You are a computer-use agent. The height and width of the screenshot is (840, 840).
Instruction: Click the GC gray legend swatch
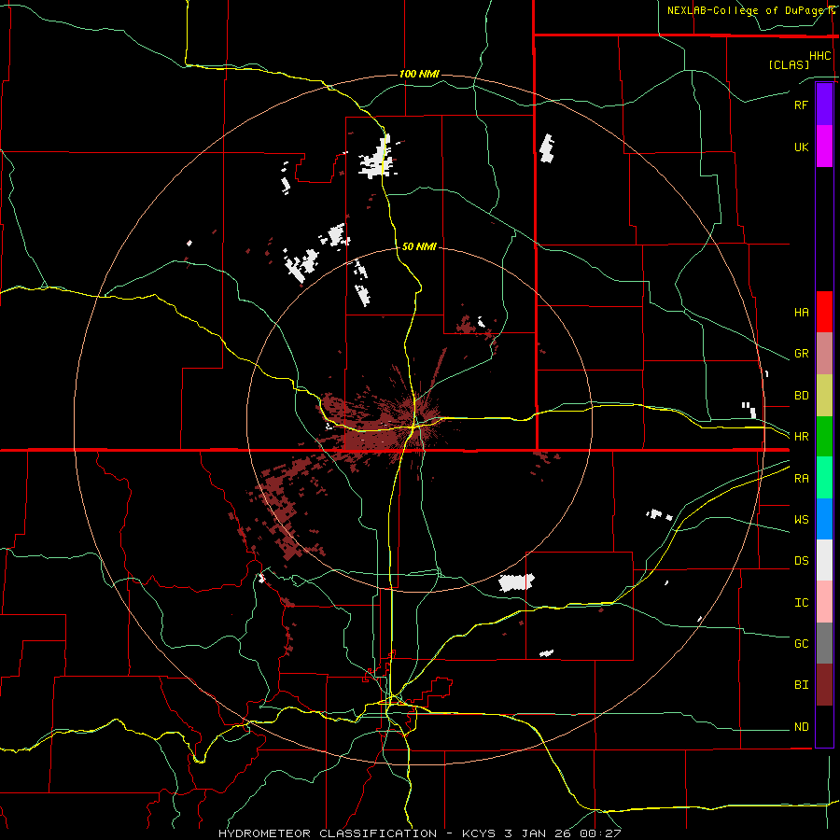tap(824, 643)
